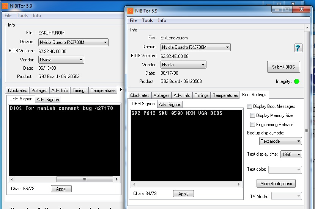Click the Submit BIOS button
The width and height of the screenshot is (315, 209).
pyautogui.click(x=283, y=67)
